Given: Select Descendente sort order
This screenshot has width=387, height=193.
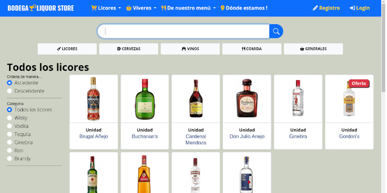Looking at the screenshot, I should 9,91.
